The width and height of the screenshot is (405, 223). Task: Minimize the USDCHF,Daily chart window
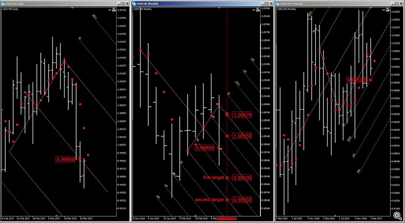point(119,4)
